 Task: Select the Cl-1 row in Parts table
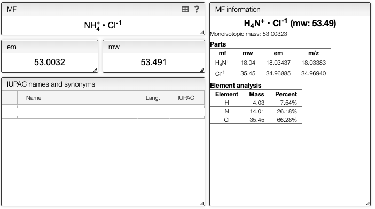point(270,73)
